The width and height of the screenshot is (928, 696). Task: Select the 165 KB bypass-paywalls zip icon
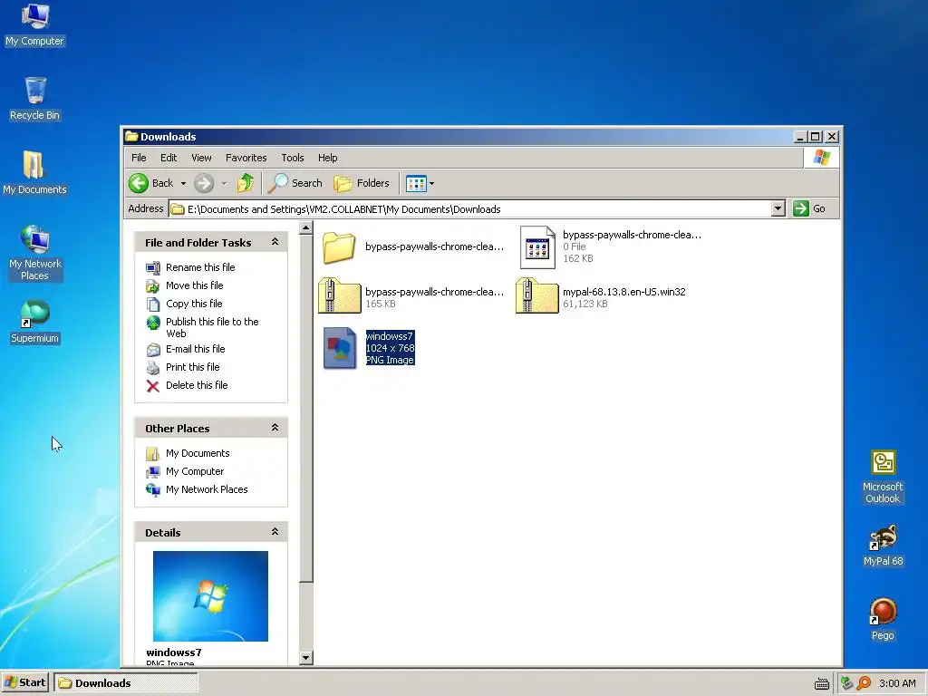pyautogui.click(x=339, y=295)
